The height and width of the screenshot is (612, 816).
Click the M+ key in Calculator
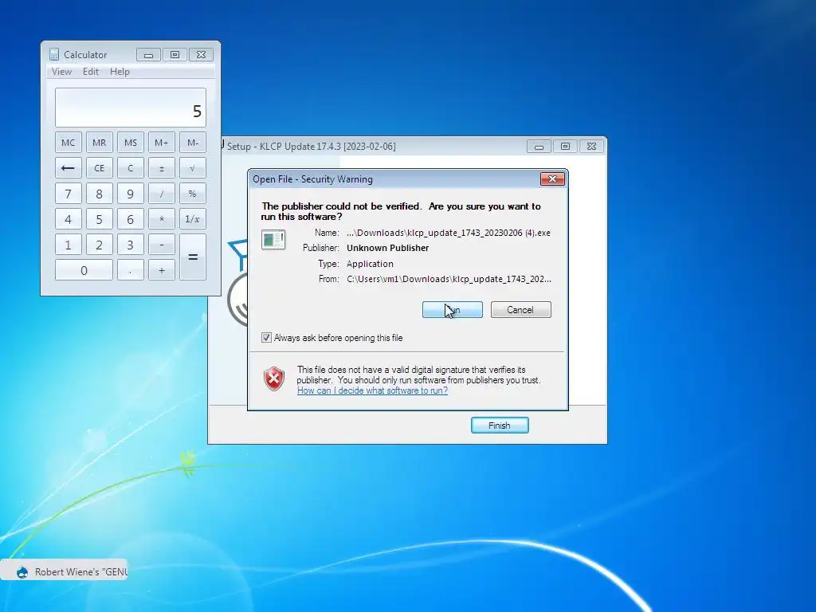click(x=161, y=143)
